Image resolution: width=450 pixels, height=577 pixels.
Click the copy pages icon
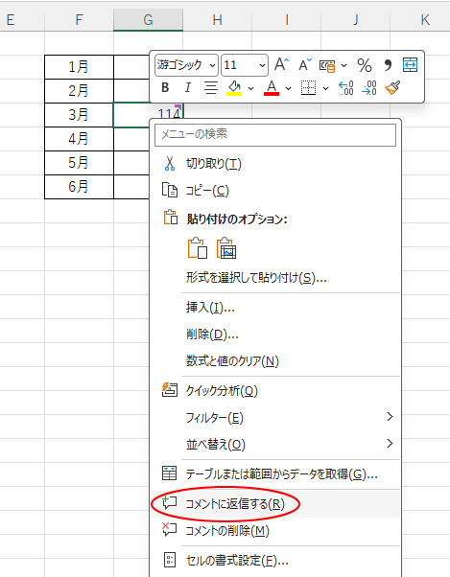(x=170, y=190)
